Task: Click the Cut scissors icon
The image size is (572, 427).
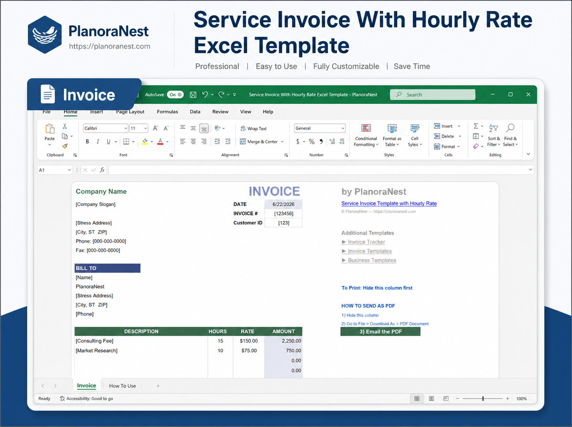Action: pos(65,127)
